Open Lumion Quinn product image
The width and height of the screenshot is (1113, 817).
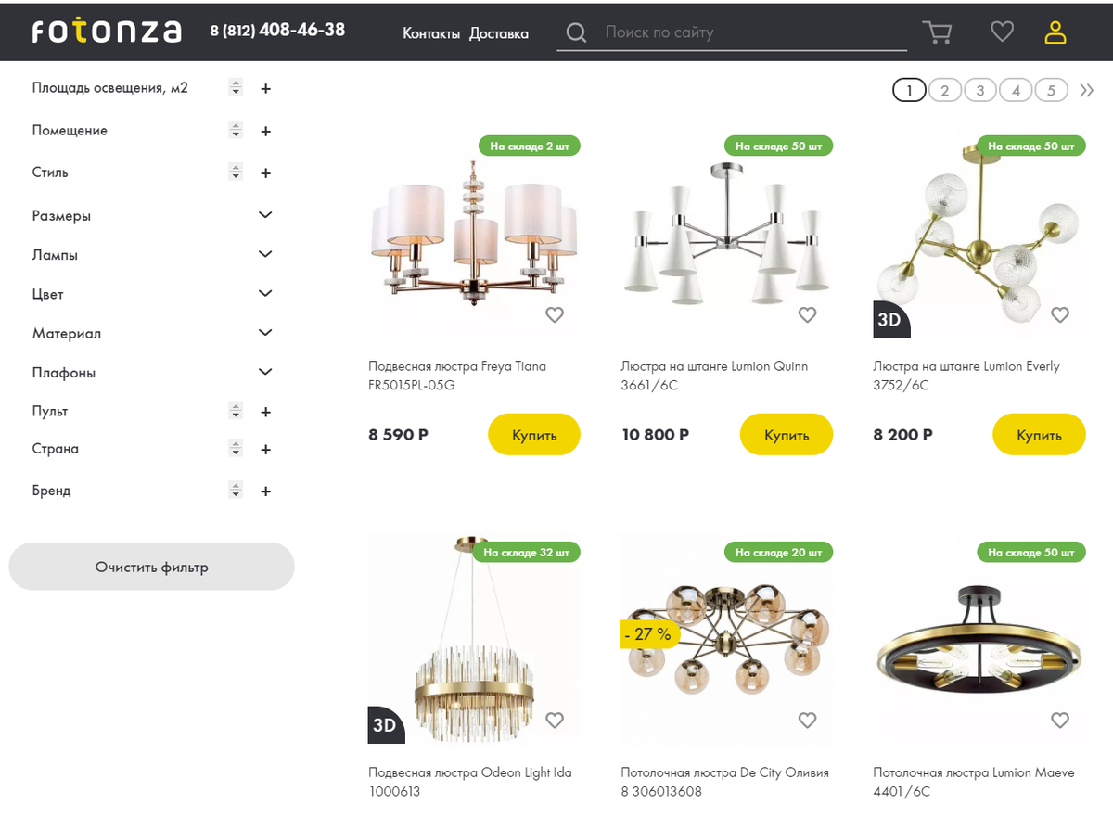726,232
